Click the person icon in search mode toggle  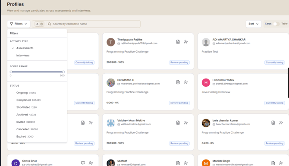coord(37,24)
